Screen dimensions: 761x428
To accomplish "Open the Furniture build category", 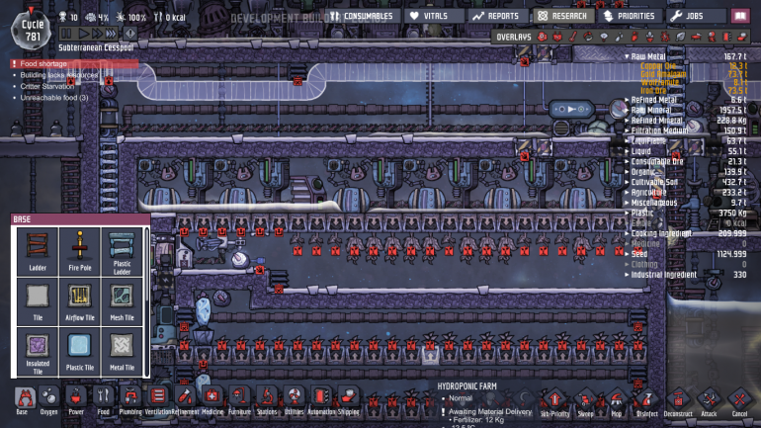I will coord(239,400).
